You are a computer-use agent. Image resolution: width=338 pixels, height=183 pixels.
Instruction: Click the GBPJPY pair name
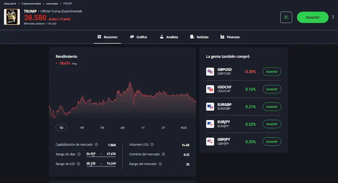(x=224, y=140)
